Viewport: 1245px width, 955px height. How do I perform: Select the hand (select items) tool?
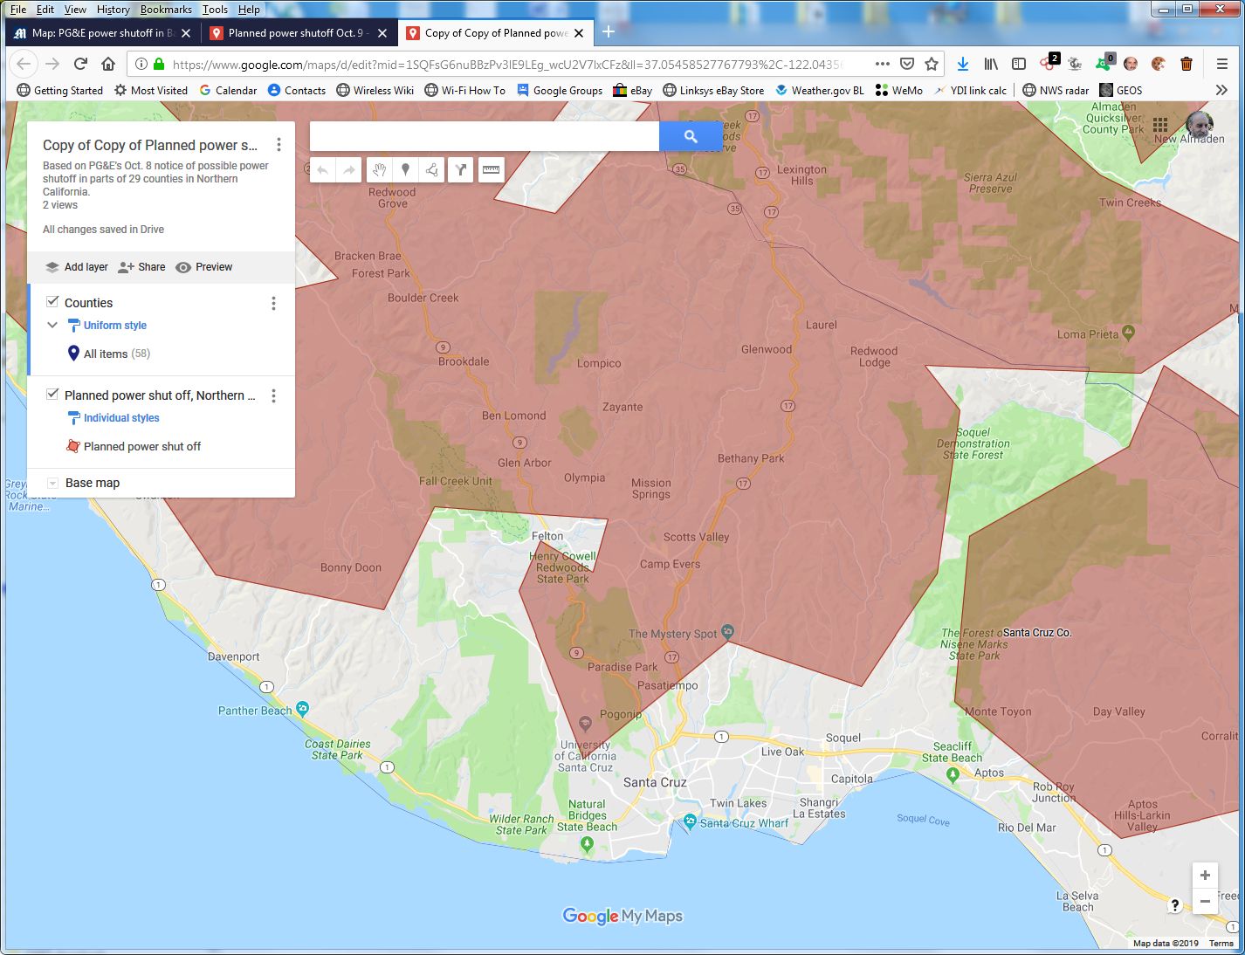[379, 170]
